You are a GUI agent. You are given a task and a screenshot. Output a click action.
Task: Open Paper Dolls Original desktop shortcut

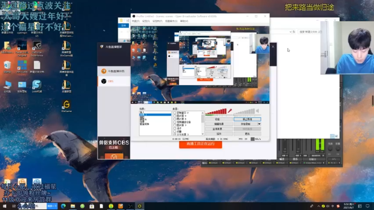click(x=22, y=49)
